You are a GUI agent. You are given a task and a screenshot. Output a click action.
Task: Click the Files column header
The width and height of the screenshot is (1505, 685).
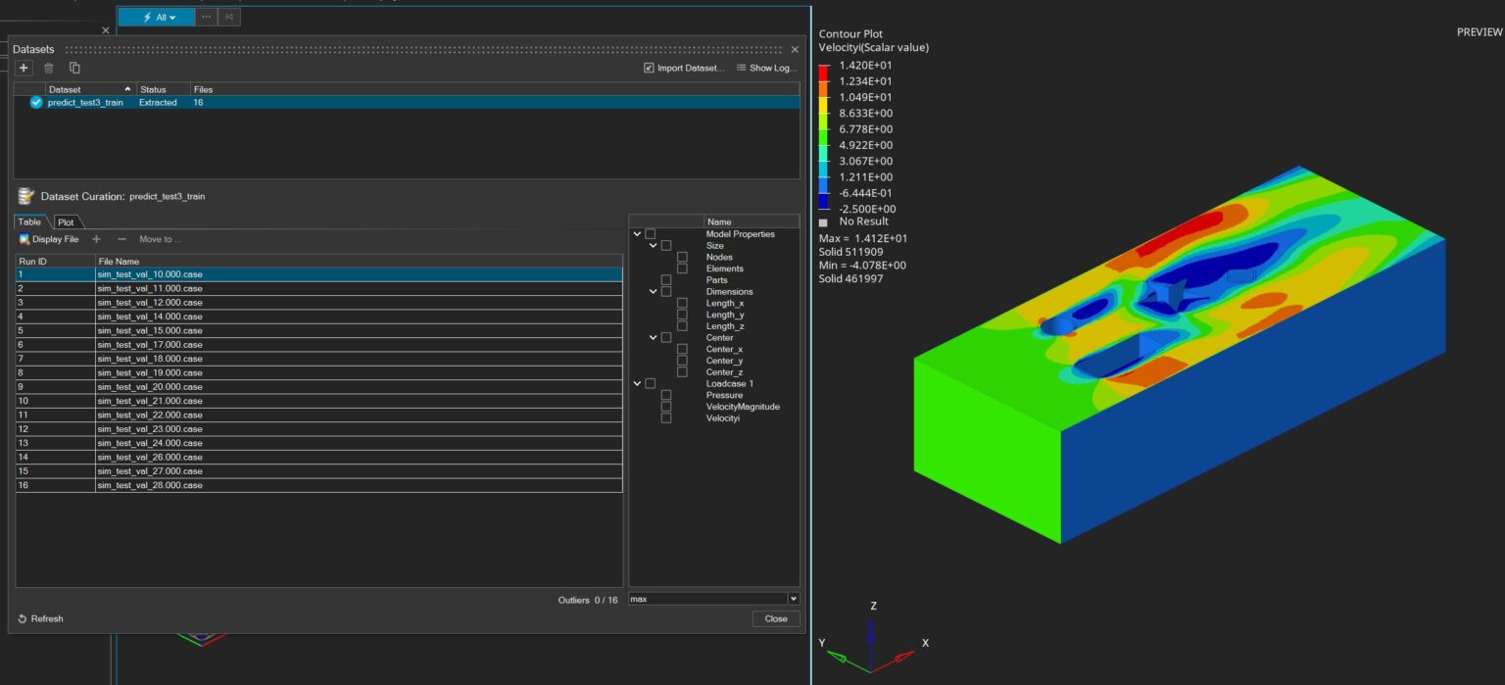[x=495, y=89]
